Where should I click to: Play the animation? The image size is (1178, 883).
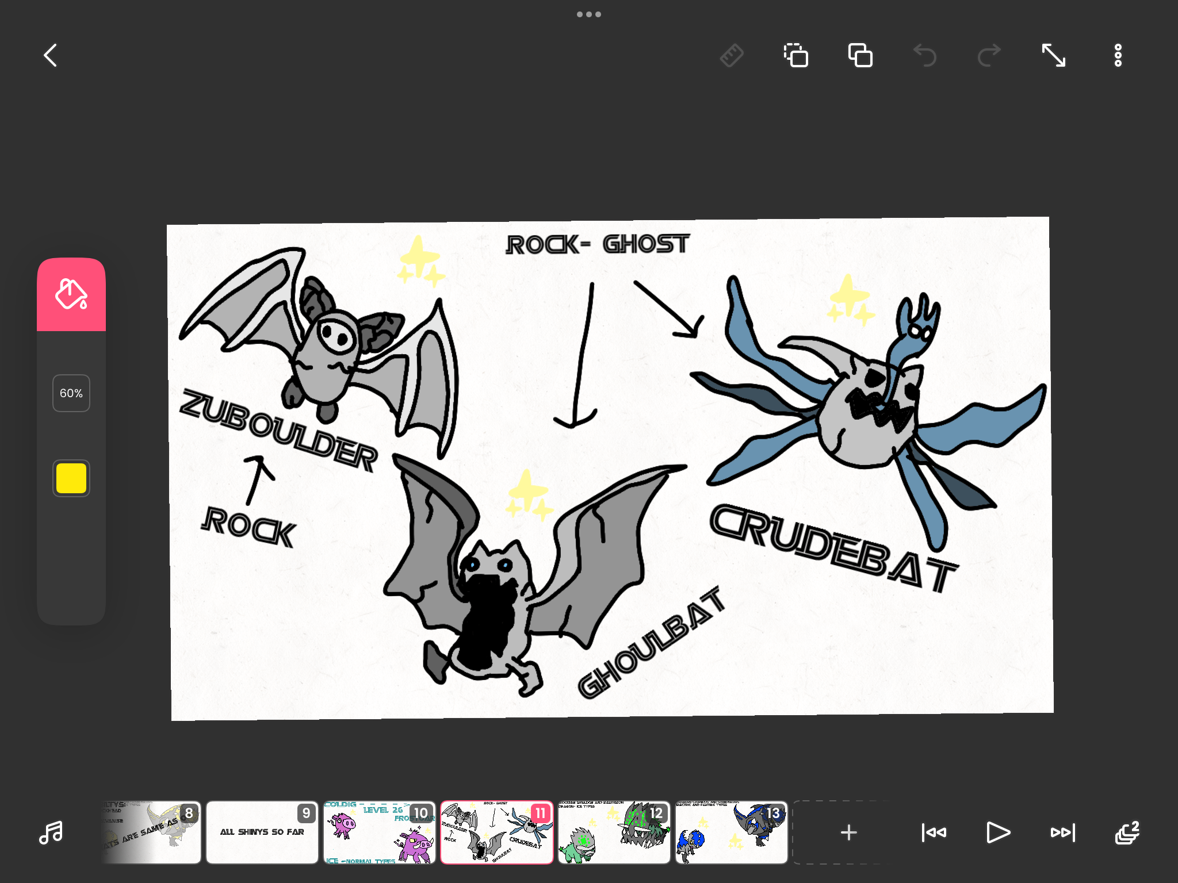coord(999,832)
